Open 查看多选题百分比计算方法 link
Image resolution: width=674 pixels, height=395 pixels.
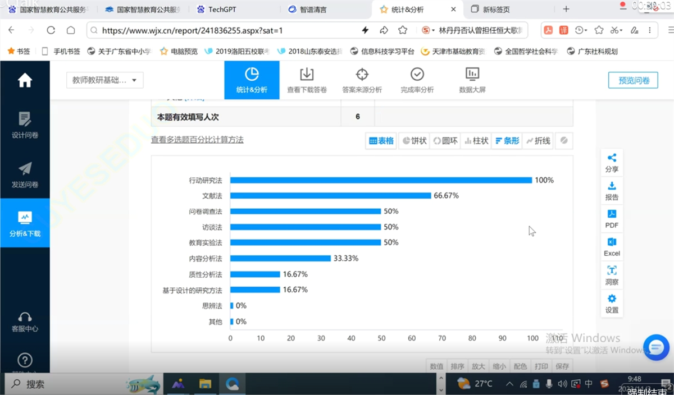197,140
